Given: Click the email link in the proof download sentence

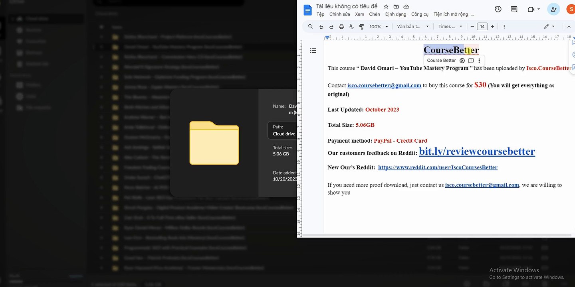Looking at the screenshot, I should tap(482, 185).
